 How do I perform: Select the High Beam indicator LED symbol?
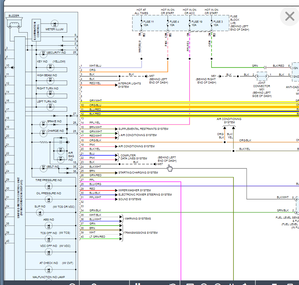pos(50,80)
